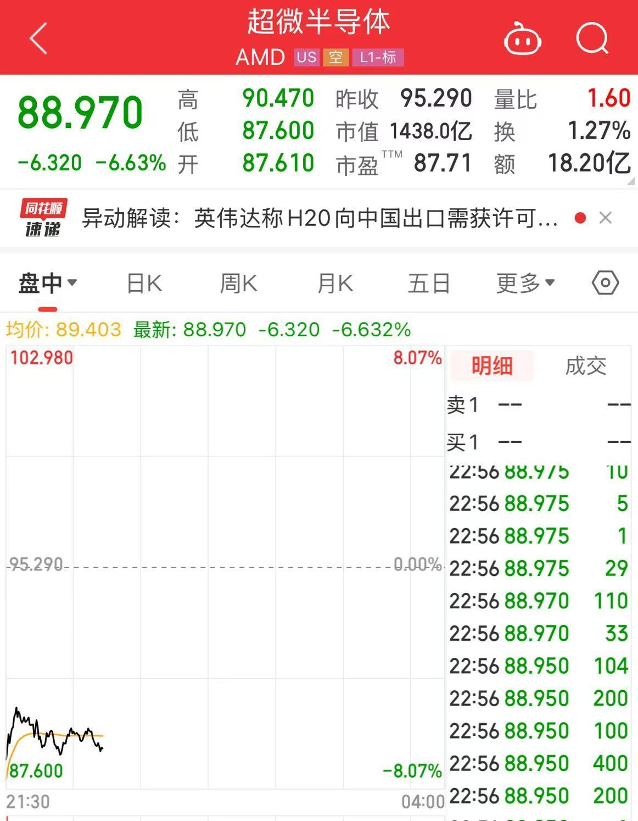
Task: Tap the red notification dot
Action: (580, 218)
